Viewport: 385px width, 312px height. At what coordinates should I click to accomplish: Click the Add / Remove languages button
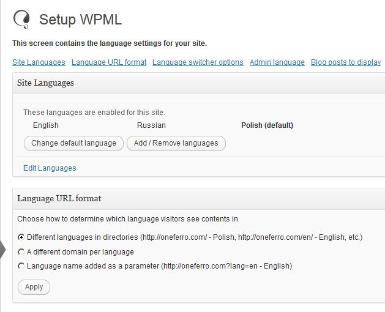(x=176, y=143)
